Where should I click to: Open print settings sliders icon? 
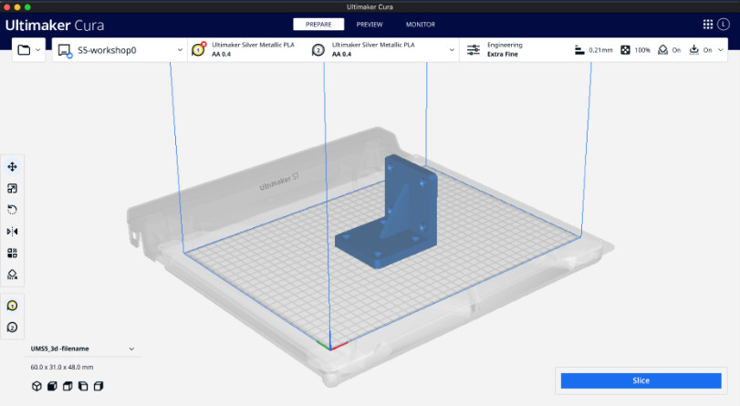[474, 50]
